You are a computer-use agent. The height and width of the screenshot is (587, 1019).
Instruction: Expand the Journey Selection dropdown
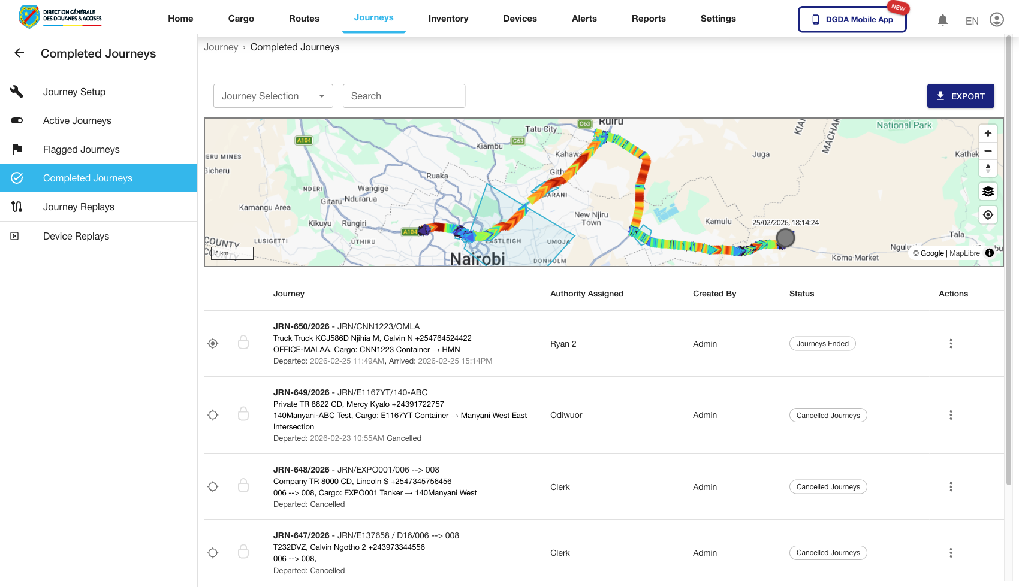[273, 96]
